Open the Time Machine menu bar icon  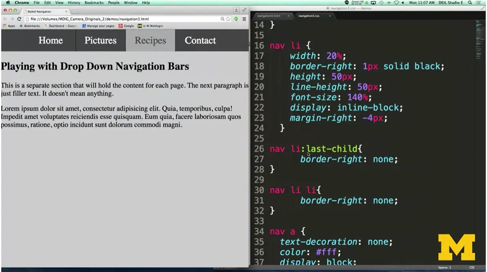coord(381,2)
